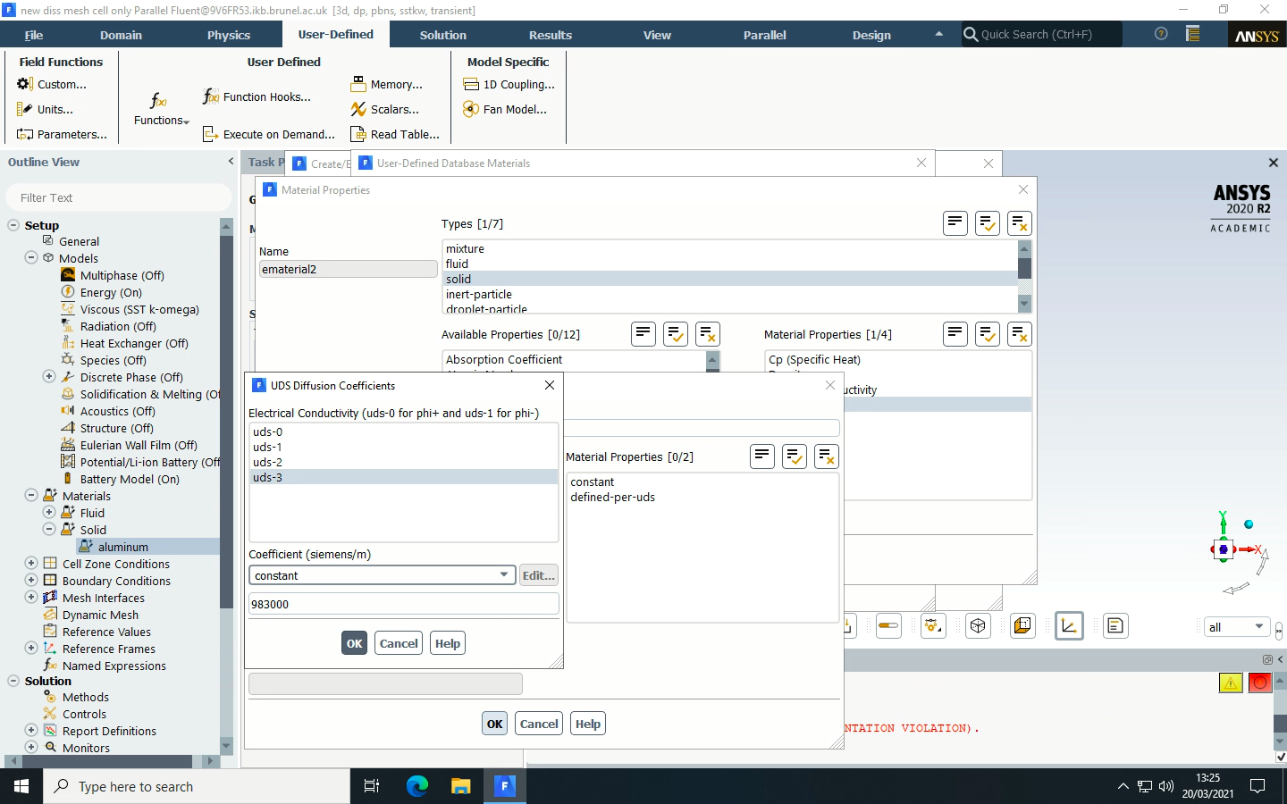Click select-all checkmark icon beside Types list

[x=988, y=223]
